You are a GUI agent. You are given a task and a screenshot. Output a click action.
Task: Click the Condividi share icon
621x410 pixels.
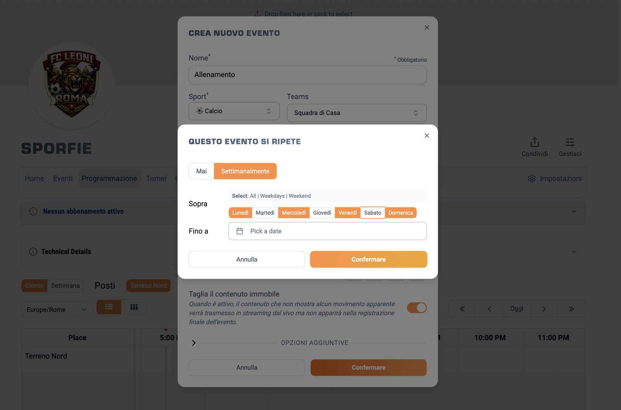click(x=534, y=142)
